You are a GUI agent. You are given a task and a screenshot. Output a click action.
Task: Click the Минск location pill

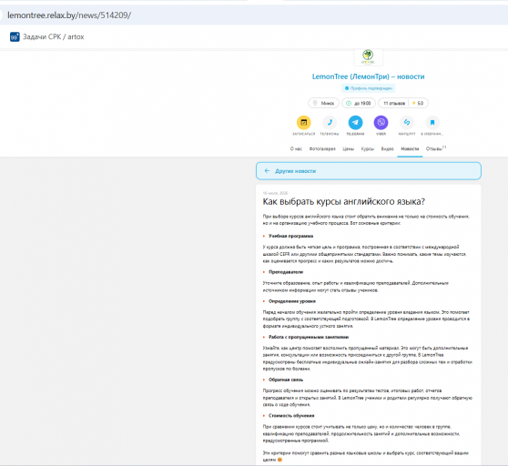coord(323,104)
